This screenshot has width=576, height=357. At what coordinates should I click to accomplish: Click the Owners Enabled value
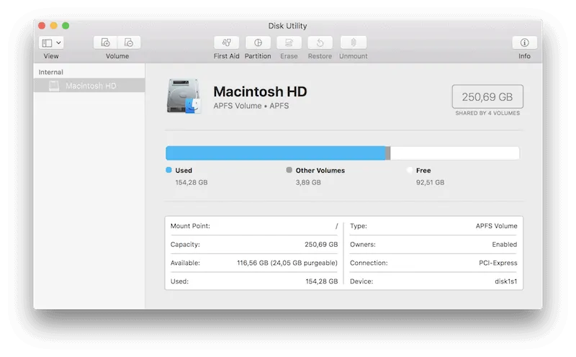[505, 245]
